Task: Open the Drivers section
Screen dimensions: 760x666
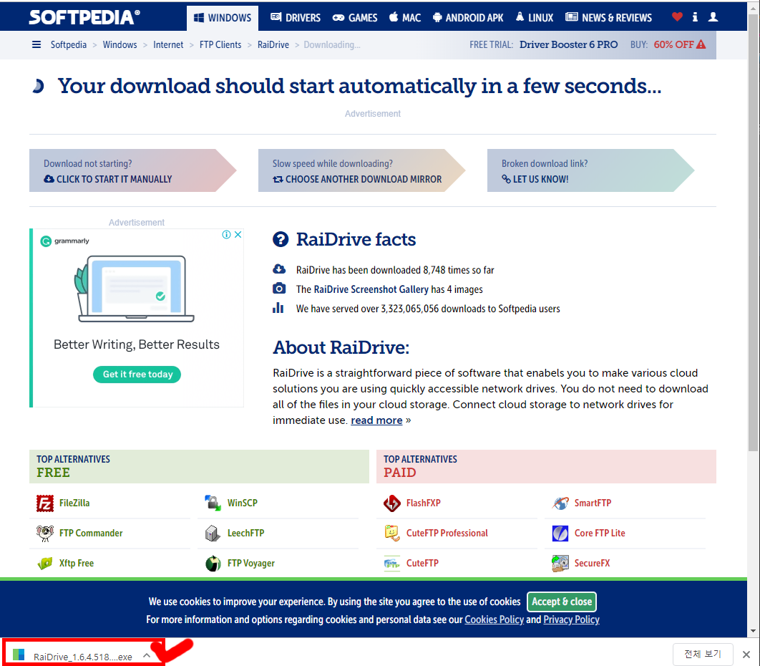Action: click(295, 18)
